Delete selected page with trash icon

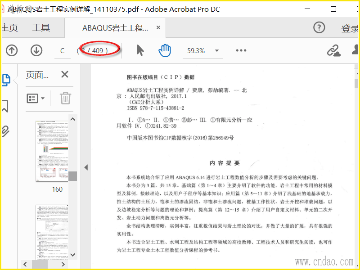(x=65, y=98)
